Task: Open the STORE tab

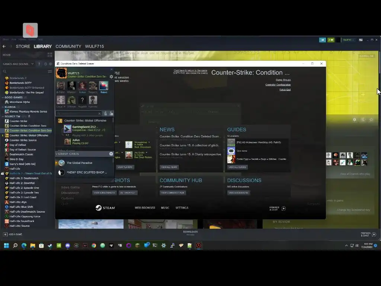Action: (23, 46)
